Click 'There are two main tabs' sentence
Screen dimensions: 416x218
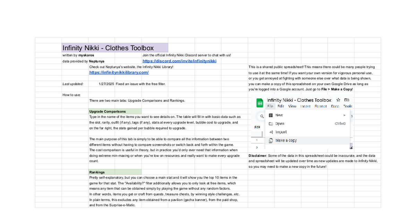[137, 100]
